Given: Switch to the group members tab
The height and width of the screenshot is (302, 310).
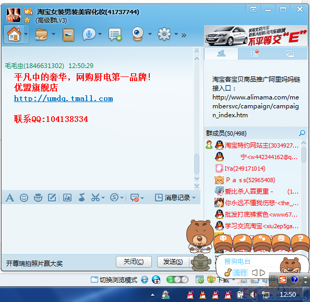Looking at the screenshot, I should click(221, 53).
